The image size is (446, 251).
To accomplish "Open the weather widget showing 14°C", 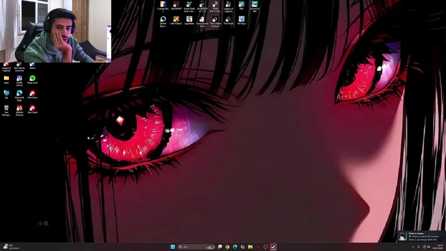I will [11, 247].
